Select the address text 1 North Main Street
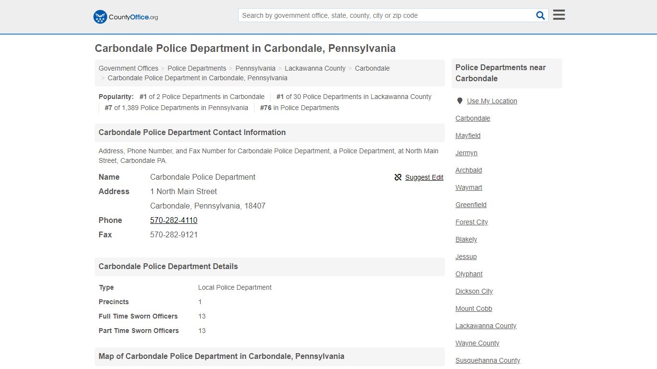This screenshot has width=657, height=369. pyautogui.click(x=183, y=191)
